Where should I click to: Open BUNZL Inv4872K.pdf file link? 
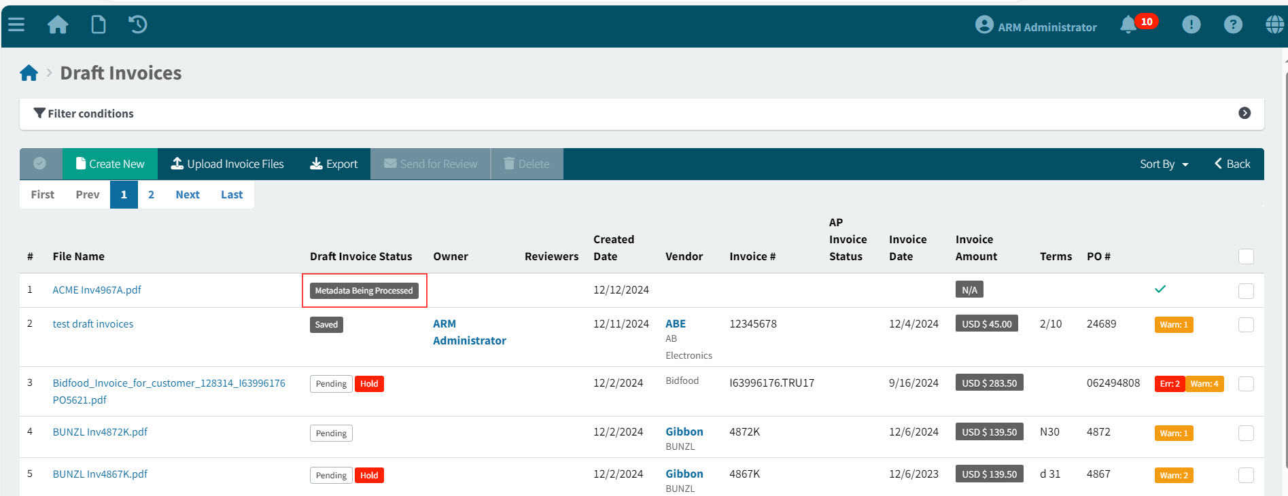pyautogui.click(x=100, y=432)
